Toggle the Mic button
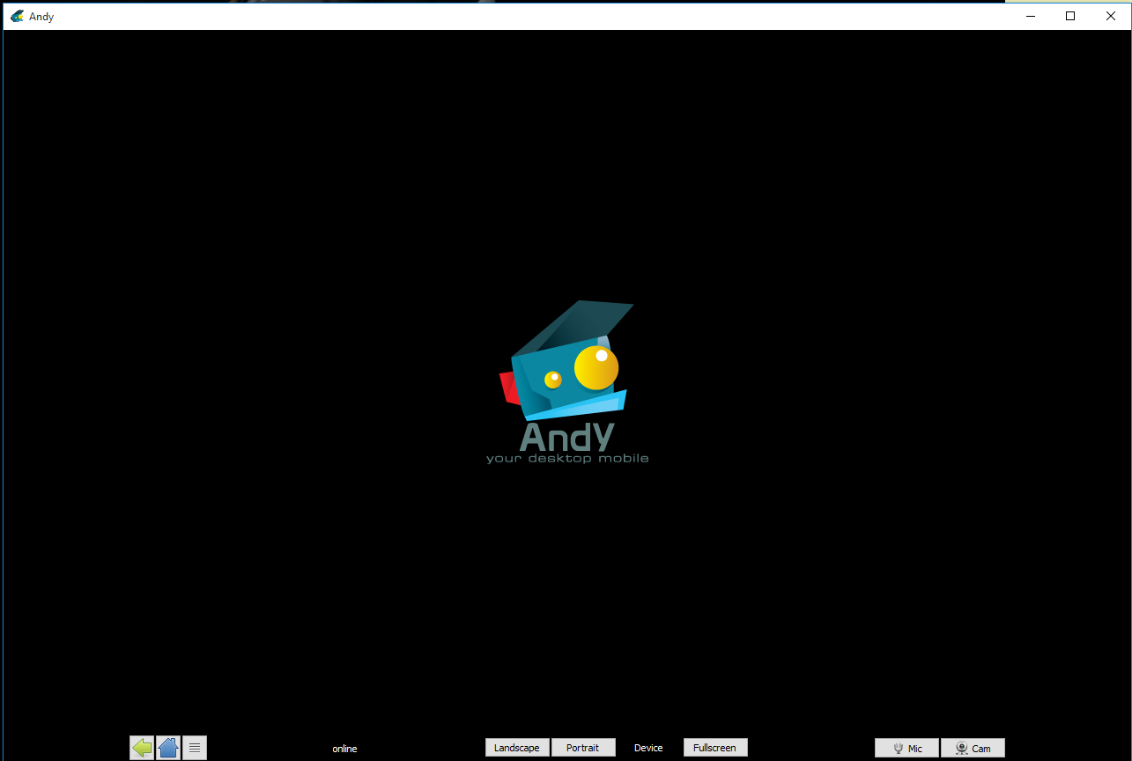The height and width of the screenshot is (761, 1132). pos(906,748)
